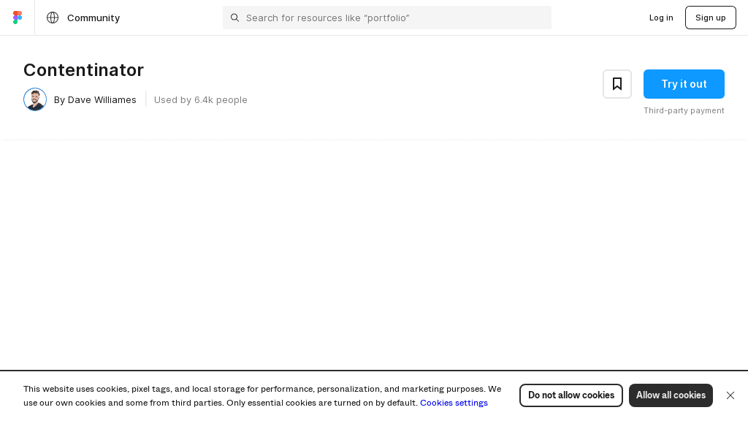Click the cookie notice description text
The width and height of the screenshot is (748, 421).
coord(262,390)
